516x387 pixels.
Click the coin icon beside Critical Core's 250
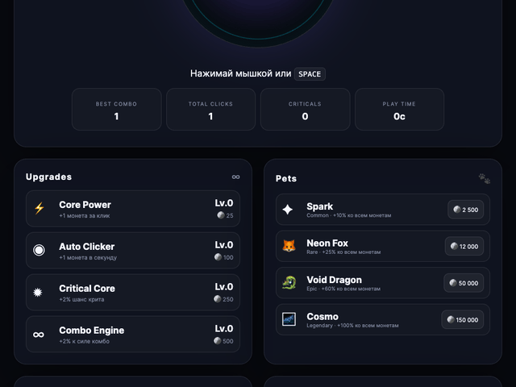coord(217,299)
